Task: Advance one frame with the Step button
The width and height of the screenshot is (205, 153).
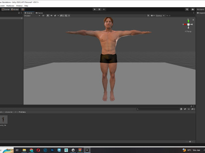Action: tap(104, 9)
